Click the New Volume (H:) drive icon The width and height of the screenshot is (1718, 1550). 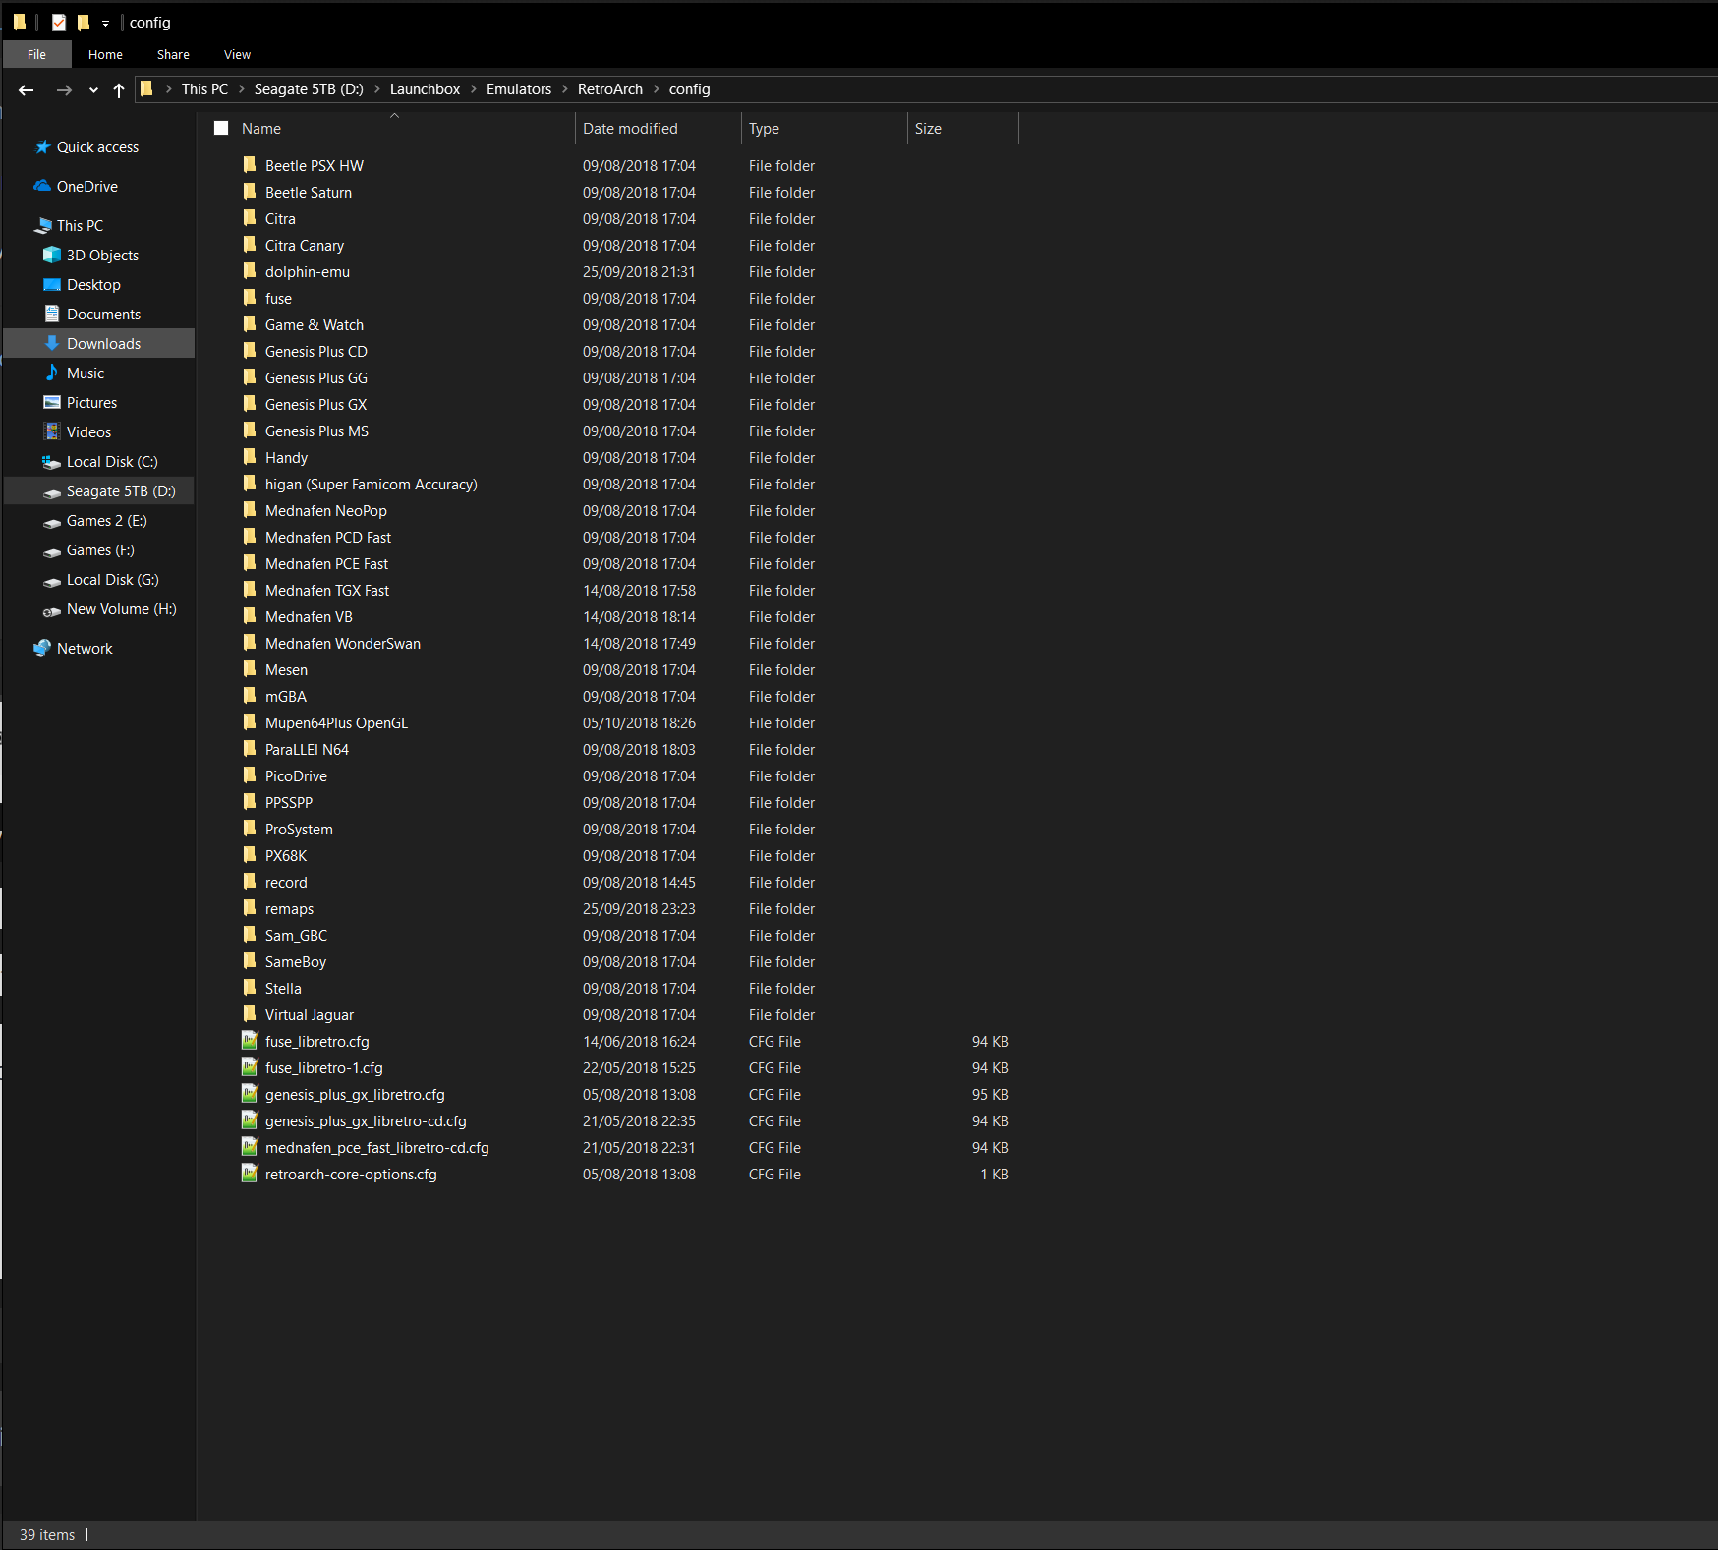(x=52, y=610)
